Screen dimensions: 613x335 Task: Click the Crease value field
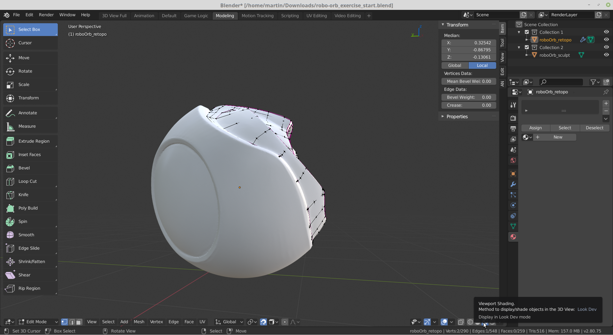(x=469, y=105)
